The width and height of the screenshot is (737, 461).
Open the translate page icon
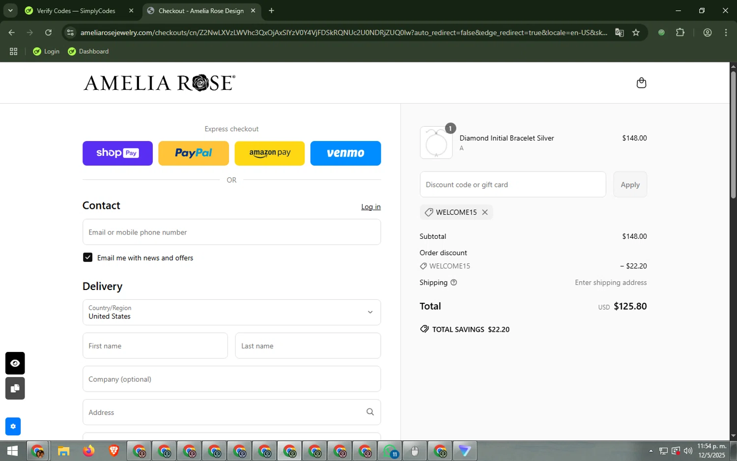pyautogui.click(x=619, y=32)
